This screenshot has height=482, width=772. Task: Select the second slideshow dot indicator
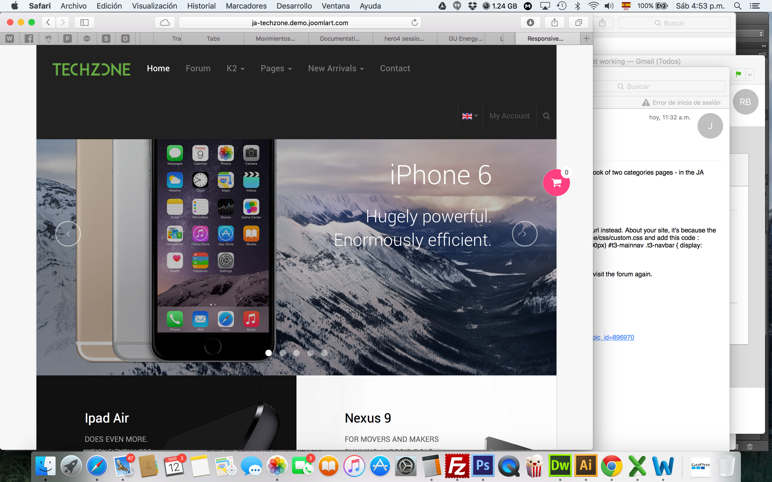[282, 353]
